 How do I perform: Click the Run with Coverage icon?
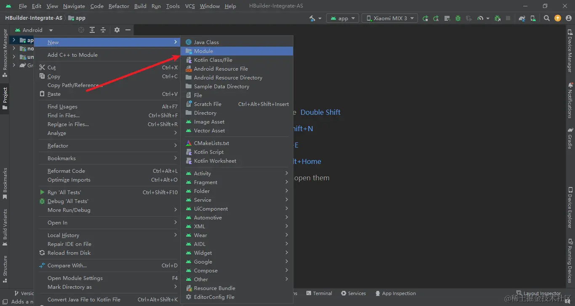coord(469,18)
